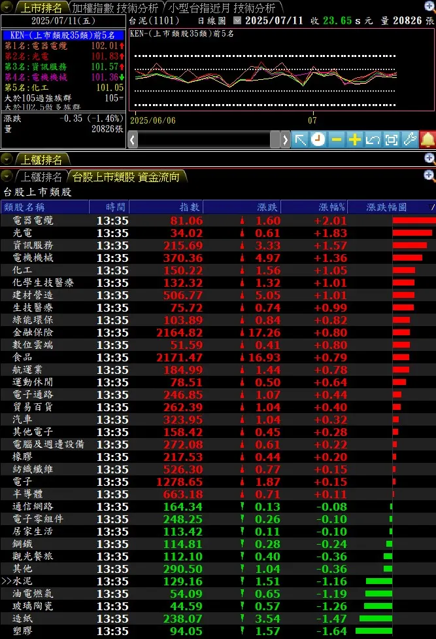Open the round menu button on 上櫃排名 header bar
Image resolution: width=436 pixels, height=639 pixels.
coord(7,159)
